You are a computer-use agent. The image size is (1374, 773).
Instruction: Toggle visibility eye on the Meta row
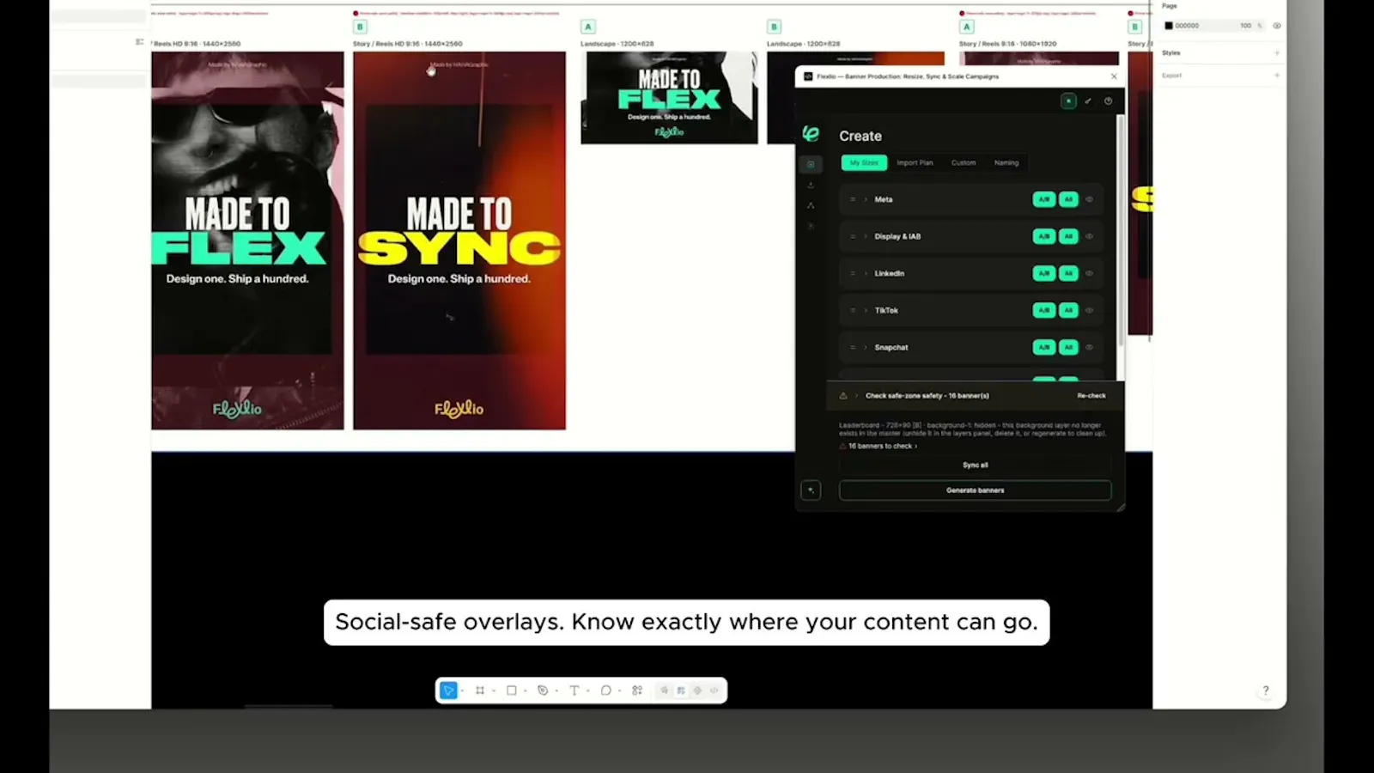point(1089,199)
